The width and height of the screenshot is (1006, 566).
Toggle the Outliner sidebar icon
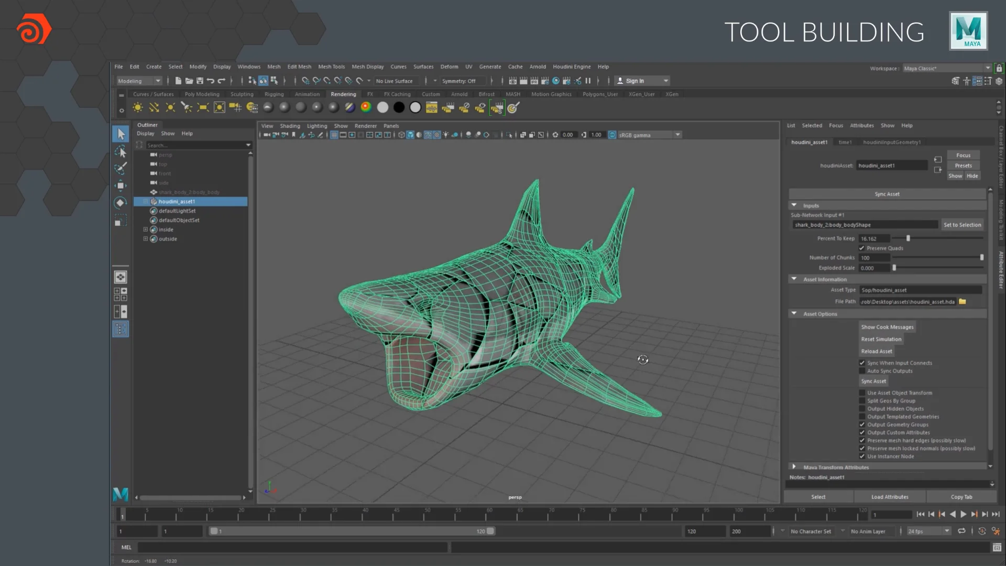coord(121,329)
